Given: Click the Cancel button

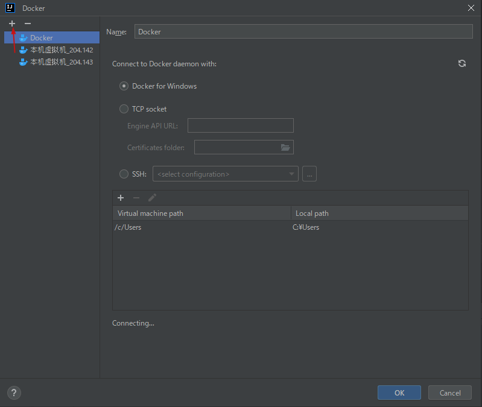Looking at the screenshot, I should click(450, 393).
